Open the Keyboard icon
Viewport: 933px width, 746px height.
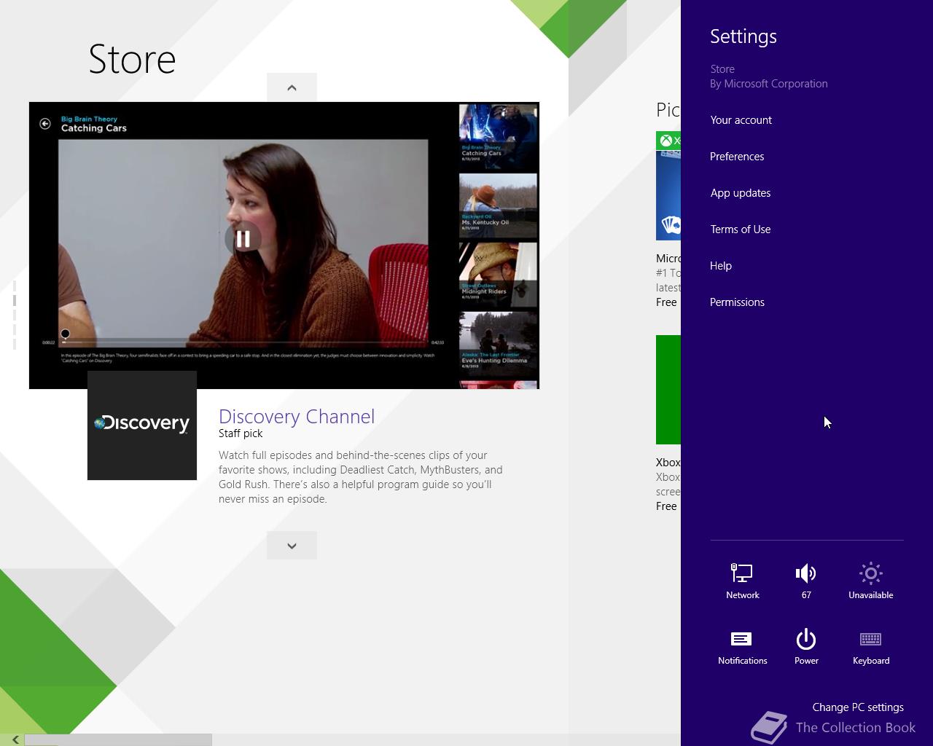(x=871, y=646)
